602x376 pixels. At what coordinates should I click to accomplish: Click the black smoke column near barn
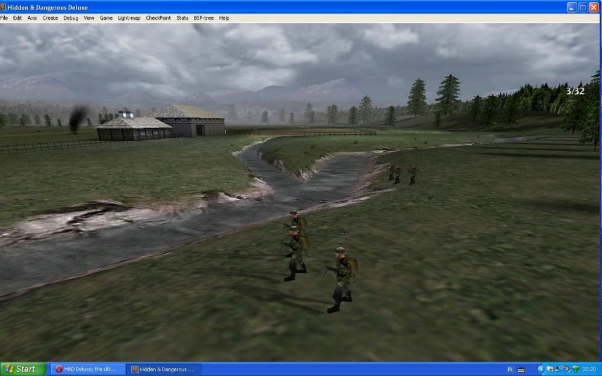pyautogui.click(x=78, y=119)
